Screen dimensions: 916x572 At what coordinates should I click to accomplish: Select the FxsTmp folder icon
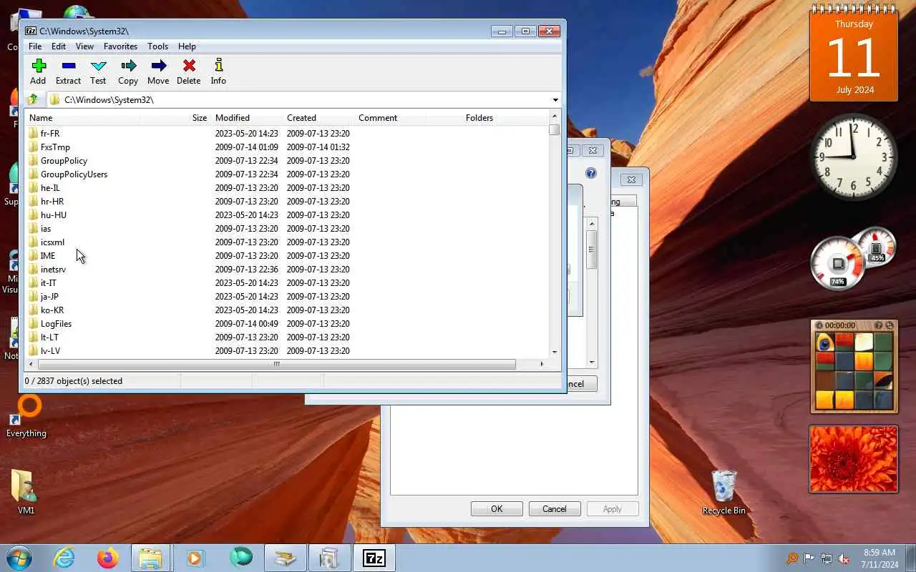[33, 147]
